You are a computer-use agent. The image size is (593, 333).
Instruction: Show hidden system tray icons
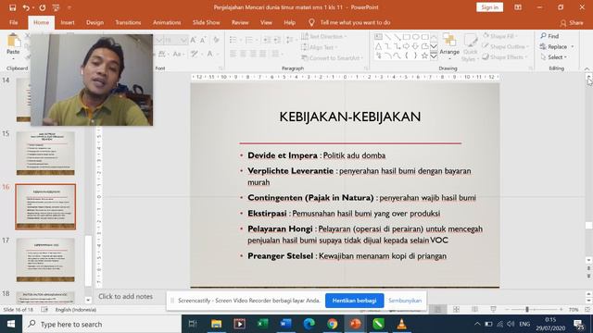(x=477, y=324)
